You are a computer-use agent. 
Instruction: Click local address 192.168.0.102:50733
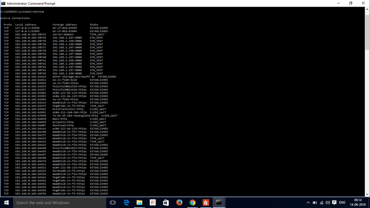(31, 34)
